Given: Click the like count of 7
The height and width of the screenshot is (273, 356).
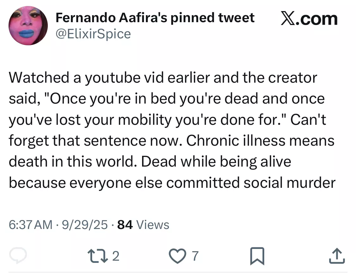Looking at the screenshot, I should click(195, 256).
